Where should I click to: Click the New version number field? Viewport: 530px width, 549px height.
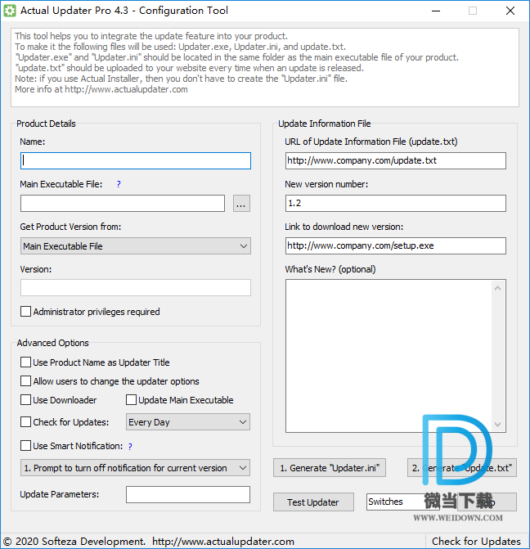pos(396,204)
